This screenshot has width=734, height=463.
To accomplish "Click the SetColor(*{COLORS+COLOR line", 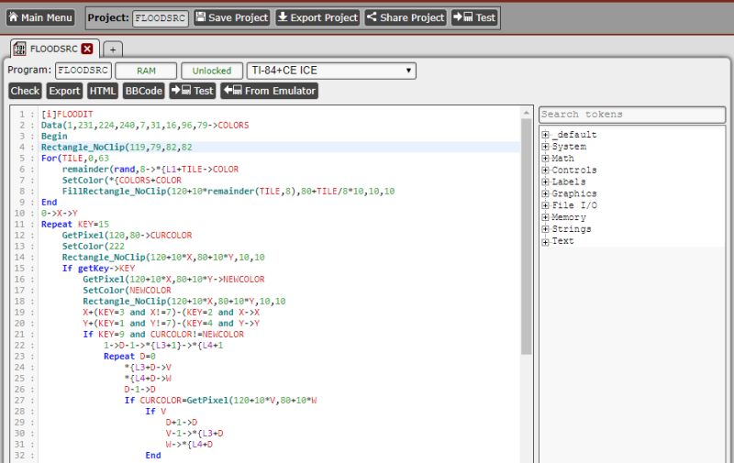I will click(122, 180).
